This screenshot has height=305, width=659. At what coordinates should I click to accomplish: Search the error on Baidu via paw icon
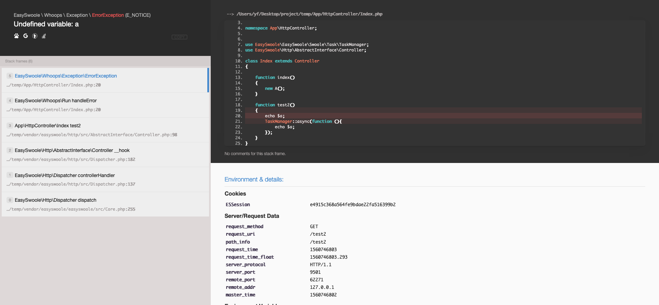coord(16,36)
